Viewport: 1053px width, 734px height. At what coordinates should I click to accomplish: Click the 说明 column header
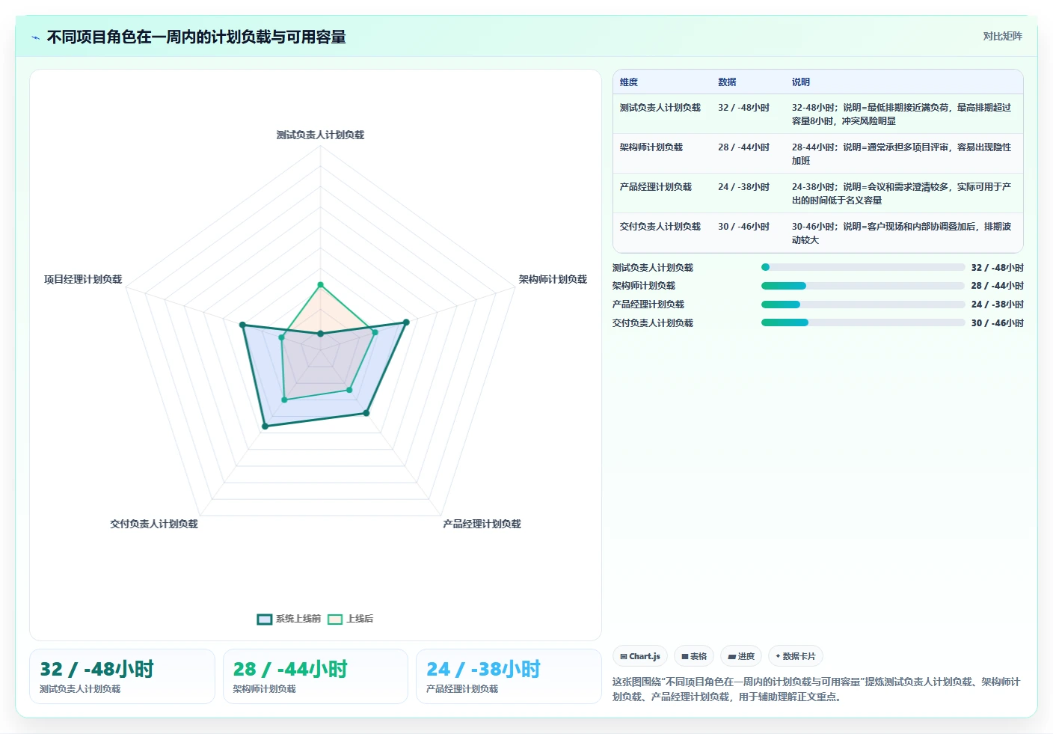801,82
